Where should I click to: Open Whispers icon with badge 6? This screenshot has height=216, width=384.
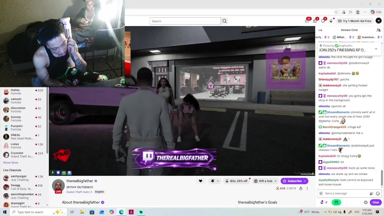[323, 21]
